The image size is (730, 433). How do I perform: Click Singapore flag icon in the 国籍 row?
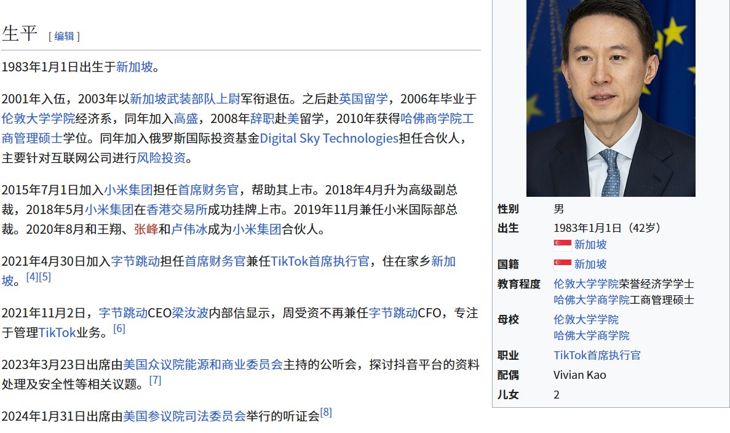562,264
